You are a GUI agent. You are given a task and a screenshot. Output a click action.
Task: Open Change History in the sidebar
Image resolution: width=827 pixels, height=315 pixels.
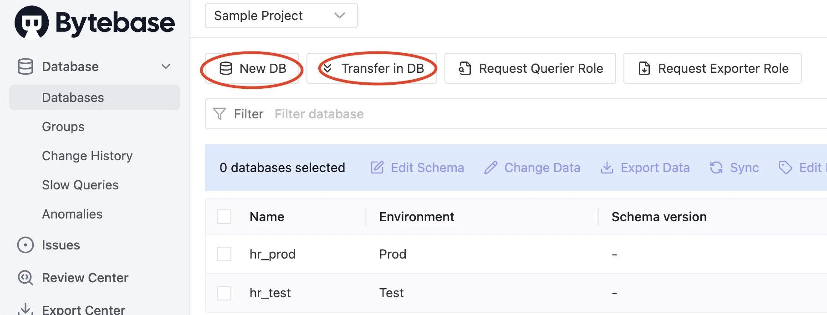(x=87, y=156)
